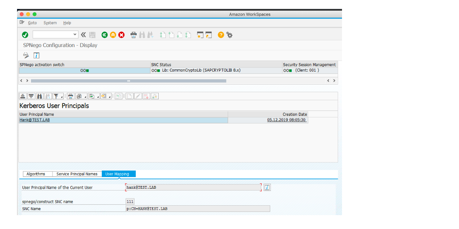The width and height of the screenshot is (459, 229).
Task: Select the User Mapping tab
Action: pyautogui.click(x=118, y=174)
